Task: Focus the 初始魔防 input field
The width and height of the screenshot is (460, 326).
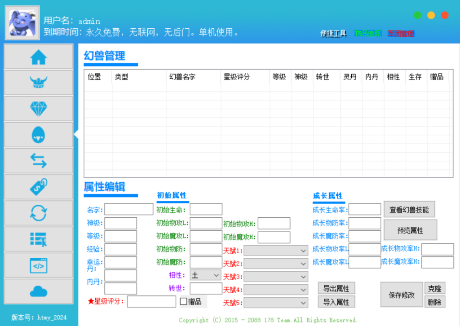Action: (x=206, y=262)
